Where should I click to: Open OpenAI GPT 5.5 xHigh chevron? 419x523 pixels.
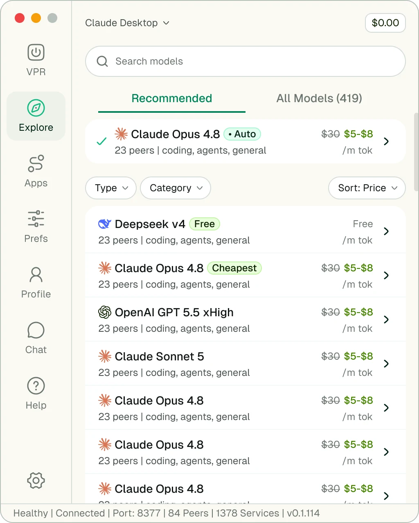point(386,320)
